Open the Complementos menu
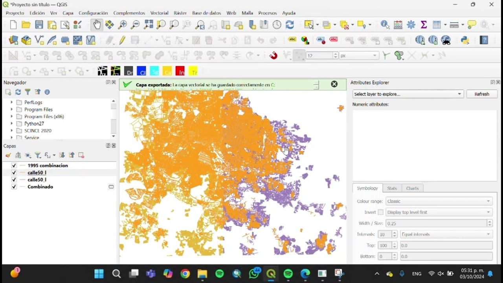 click(x=129, y=13)
